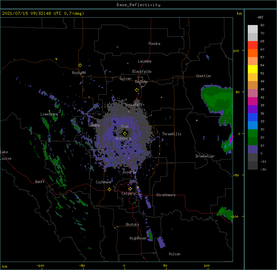Click the Lake Louise label
Viewport: 277px width, 270px height.
6,155
